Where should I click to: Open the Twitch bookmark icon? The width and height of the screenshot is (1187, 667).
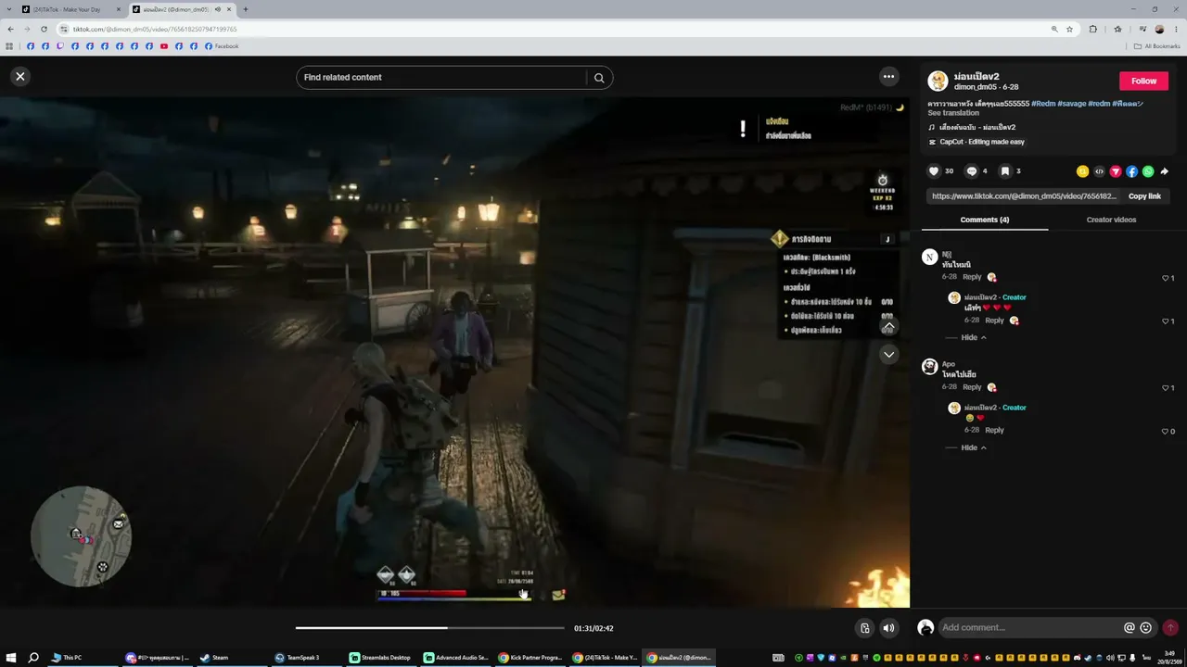point(60,46)
